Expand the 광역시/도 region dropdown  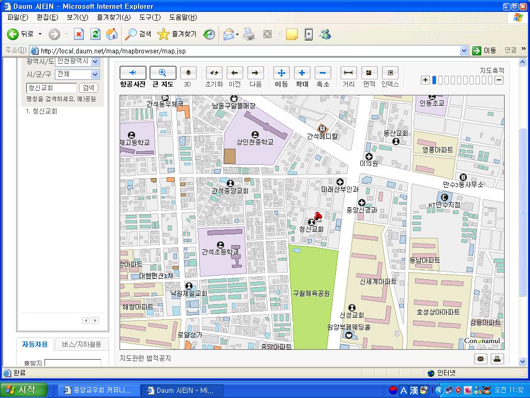[x=95, y=61]
